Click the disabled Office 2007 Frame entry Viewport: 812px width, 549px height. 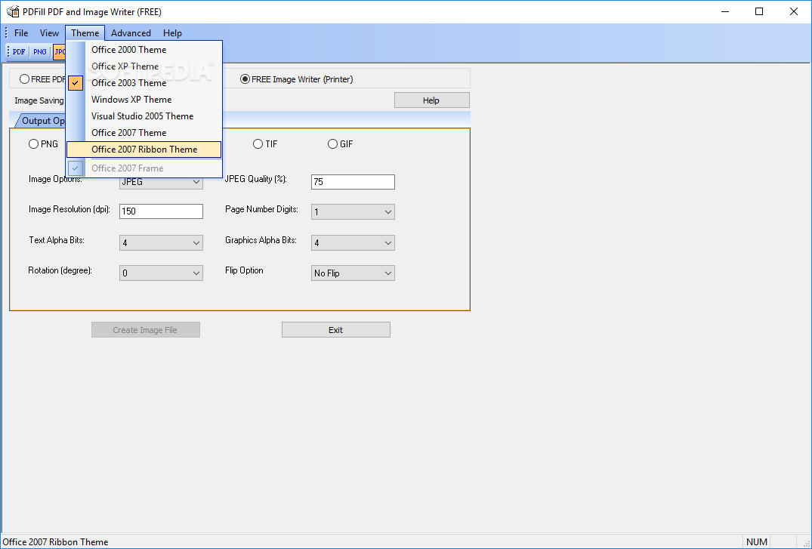pos(144,168)
